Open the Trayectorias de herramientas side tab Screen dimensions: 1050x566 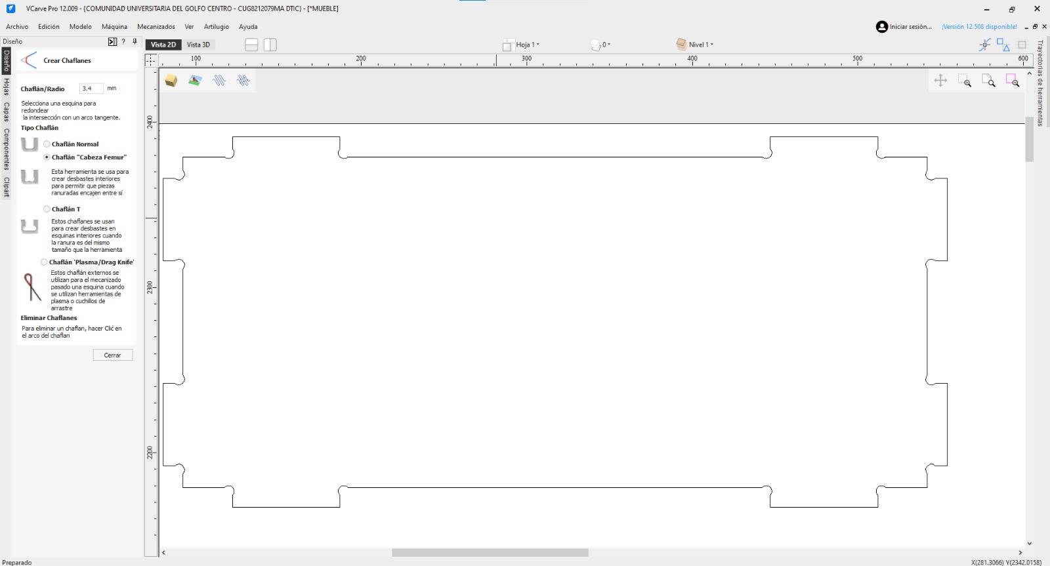pos(1040,83)
